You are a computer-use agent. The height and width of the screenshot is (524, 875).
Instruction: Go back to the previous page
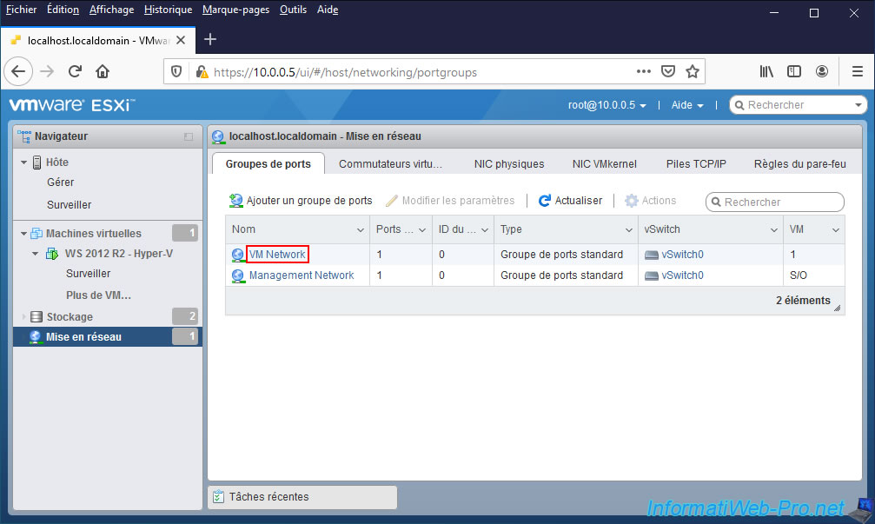click(18, 71)
